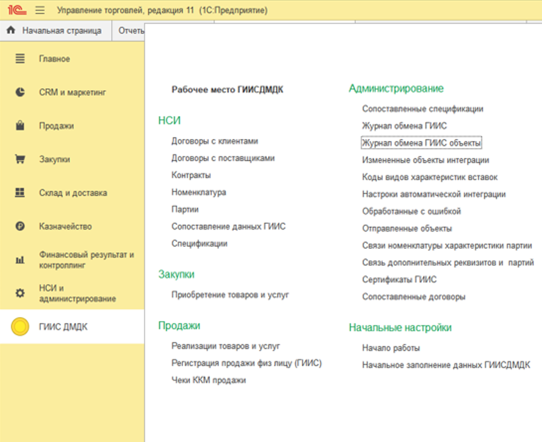
Task: Launch Начальное заполнение данных ГИИСДМДК
Action: click(x=446, y=365)
